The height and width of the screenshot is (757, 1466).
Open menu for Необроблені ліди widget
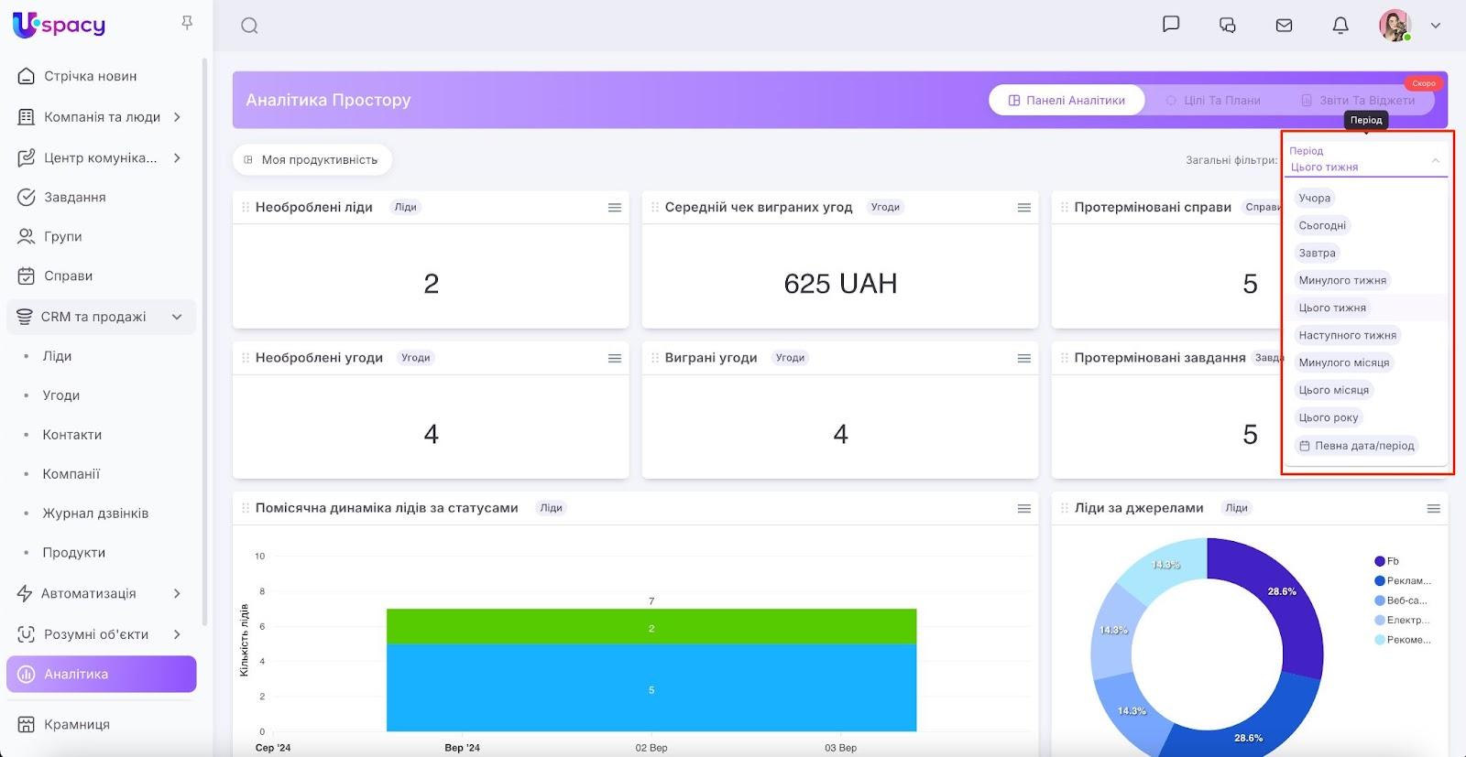615,208
